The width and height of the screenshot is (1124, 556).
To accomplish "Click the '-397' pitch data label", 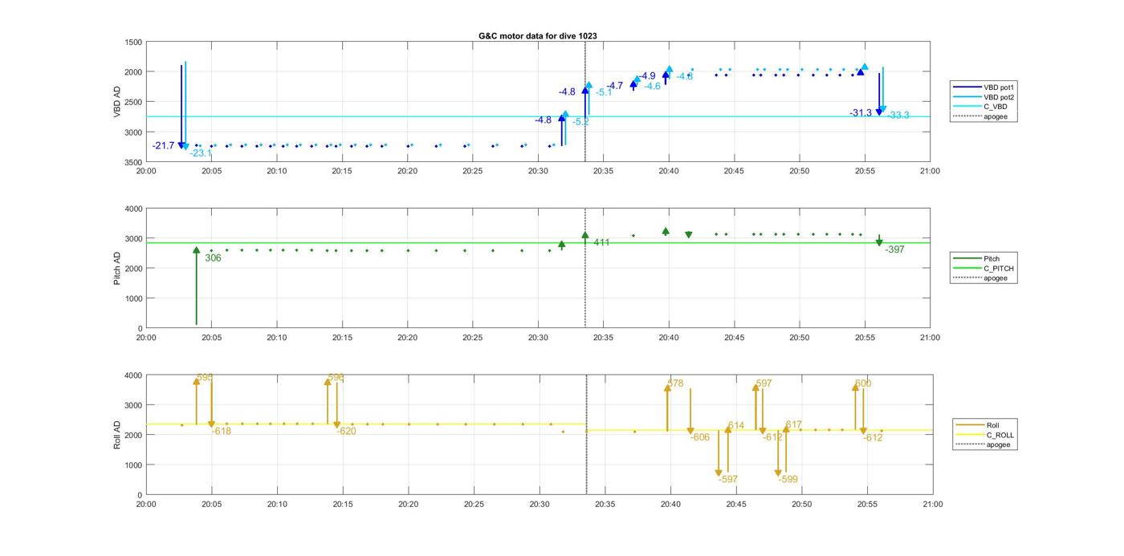I will pos(894,250).
